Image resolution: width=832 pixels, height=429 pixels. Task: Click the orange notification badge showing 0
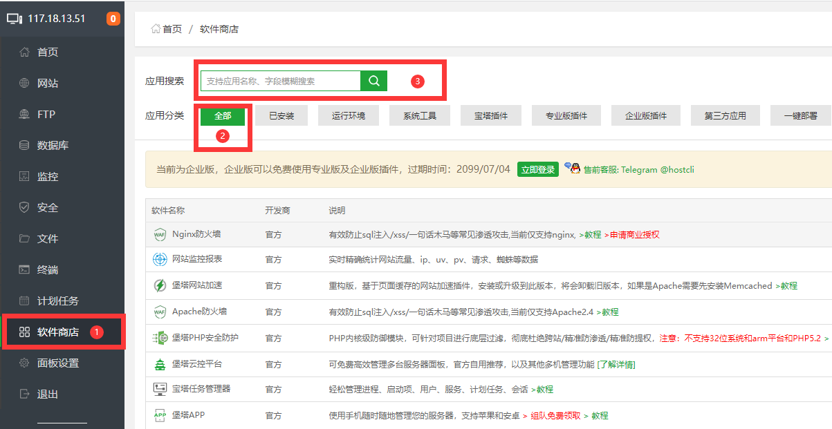click(113, 19)
